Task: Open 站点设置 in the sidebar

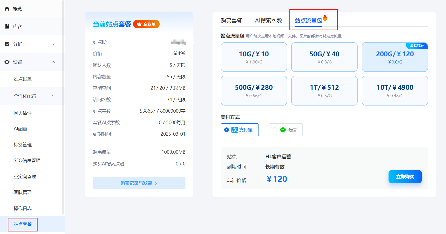Action: 23,79
